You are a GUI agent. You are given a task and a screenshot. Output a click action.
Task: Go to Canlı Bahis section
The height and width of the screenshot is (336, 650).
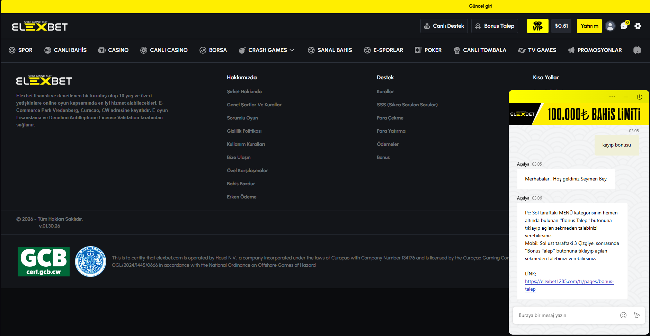(65, 50)
